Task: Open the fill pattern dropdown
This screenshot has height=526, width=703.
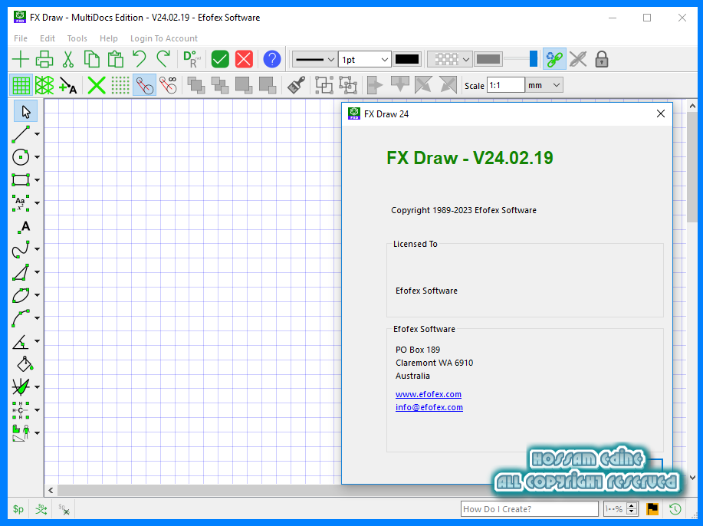Action: pyautogui.click(x=449, y=59)
